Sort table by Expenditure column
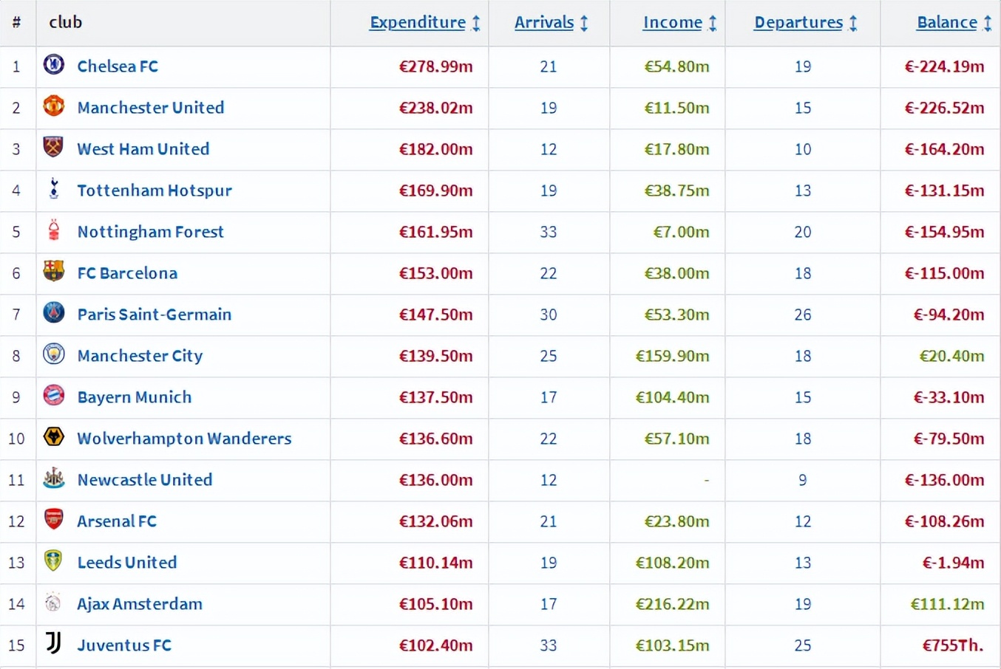This screenshot has width=1001, height=669. click(x=418, y=23)
